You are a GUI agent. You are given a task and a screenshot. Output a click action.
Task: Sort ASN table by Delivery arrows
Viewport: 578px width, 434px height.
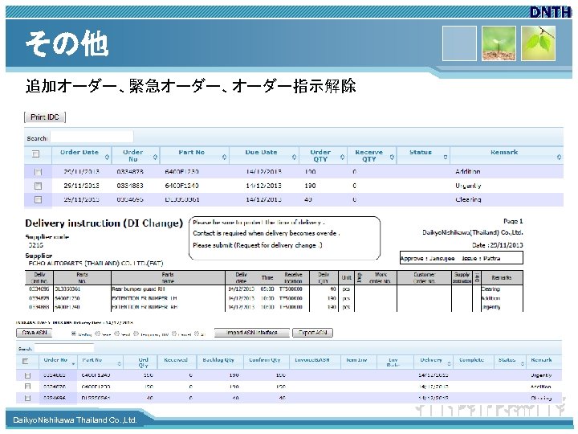point(449,364)
